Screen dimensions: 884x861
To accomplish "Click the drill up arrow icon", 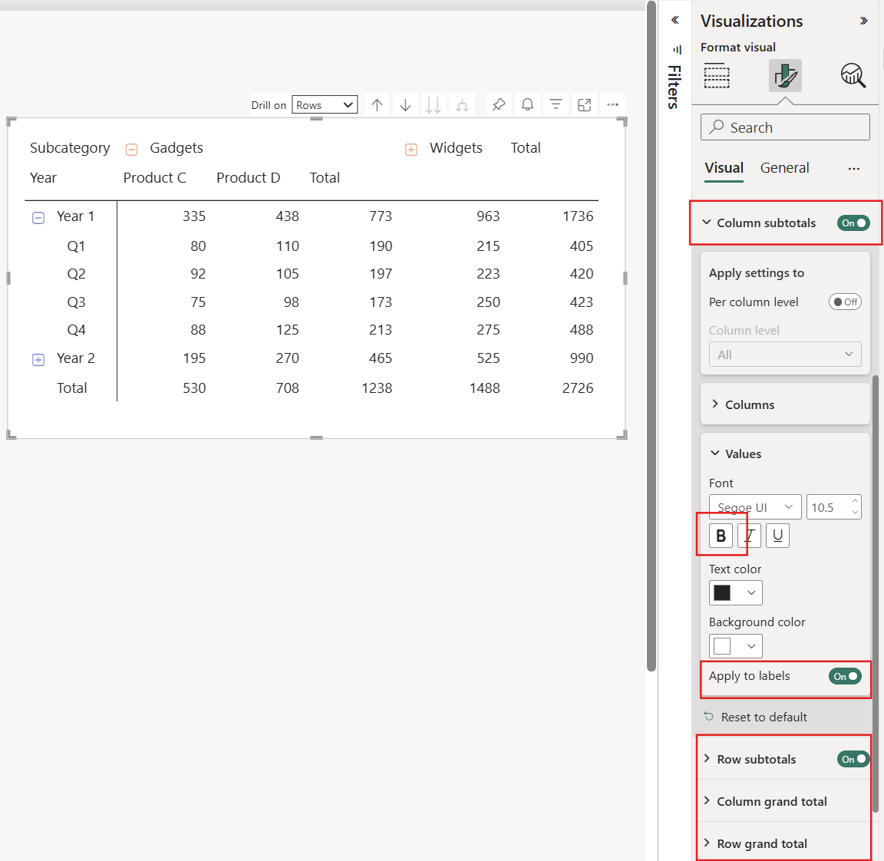I will pyautogui.click(x=378, y=105).
